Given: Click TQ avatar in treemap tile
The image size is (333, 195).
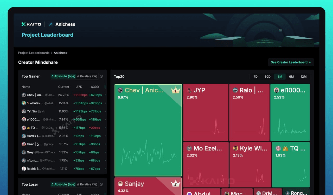Looking at the screenshot, I should (x=278, y=148).
